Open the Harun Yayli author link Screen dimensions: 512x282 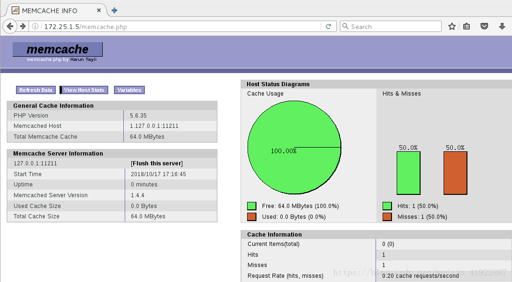click(x=83, y=59)
